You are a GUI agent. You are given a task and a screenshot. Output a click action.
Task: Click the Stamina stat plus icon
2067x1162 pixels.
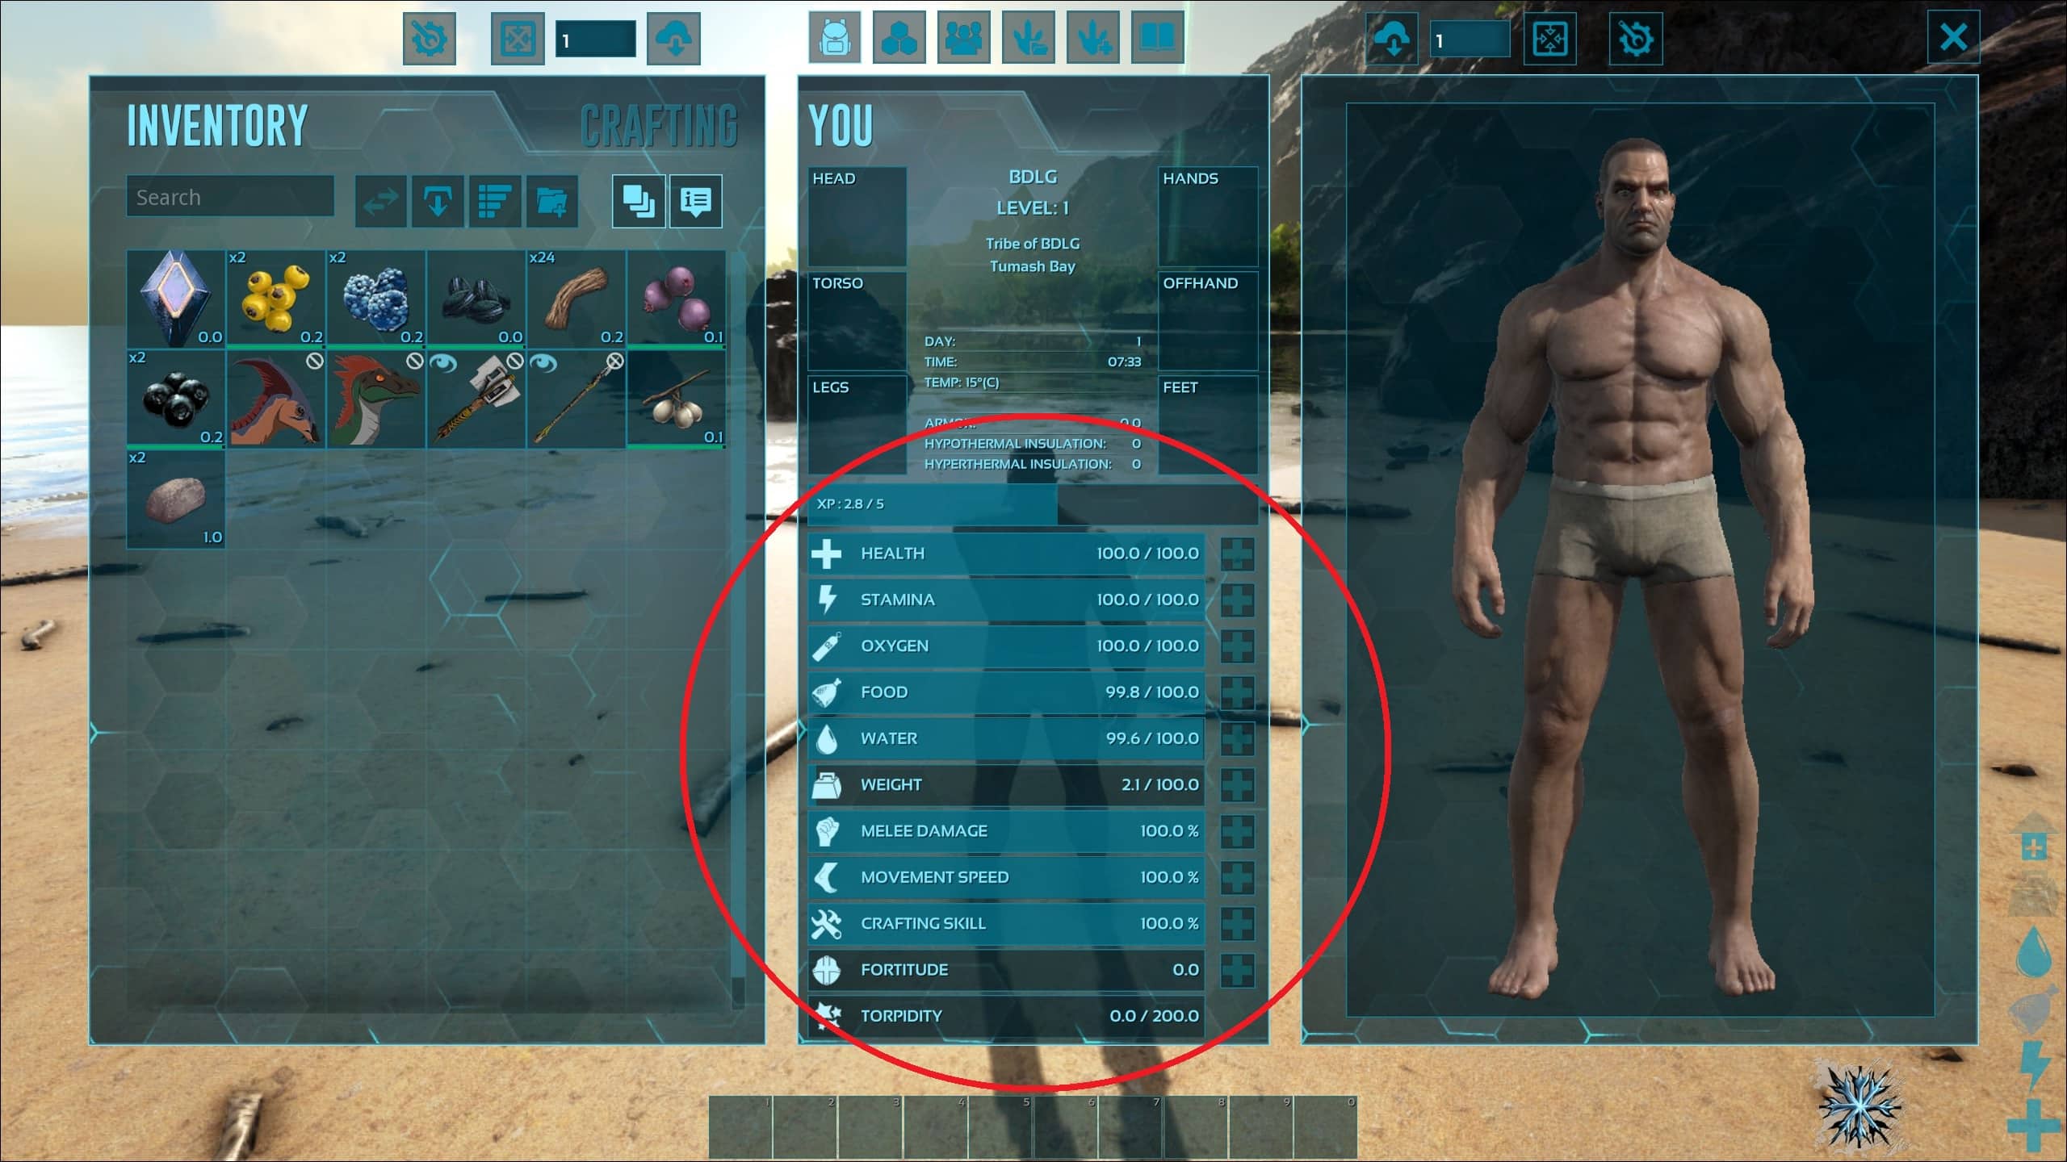point(1236,599)
